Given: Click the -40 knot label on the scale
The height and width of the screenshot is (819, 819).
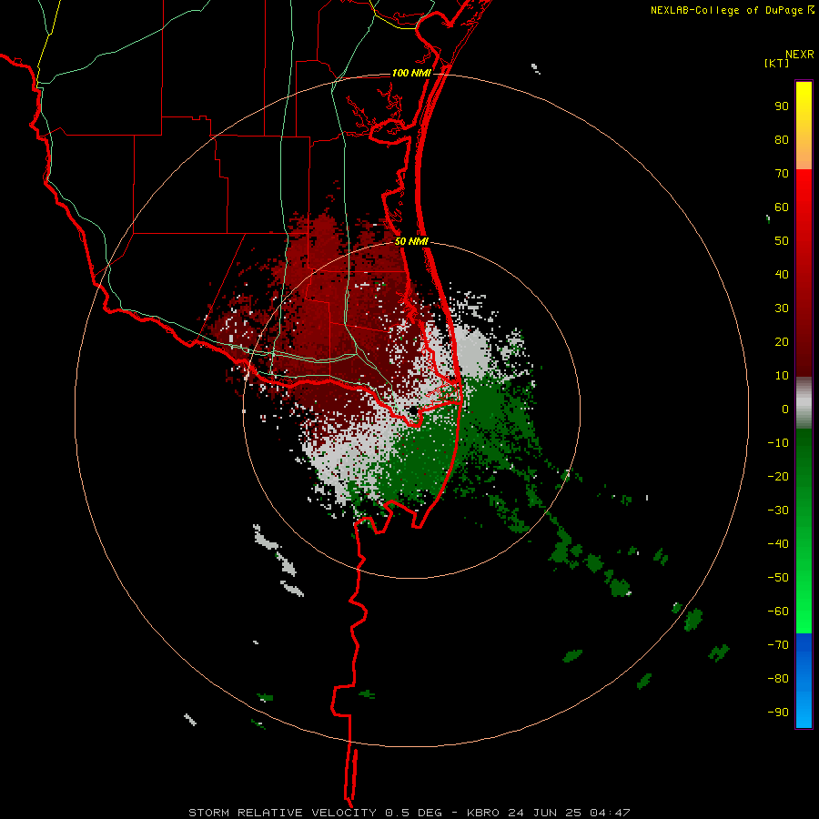Looking at the screenshot, I should [778, 544].
